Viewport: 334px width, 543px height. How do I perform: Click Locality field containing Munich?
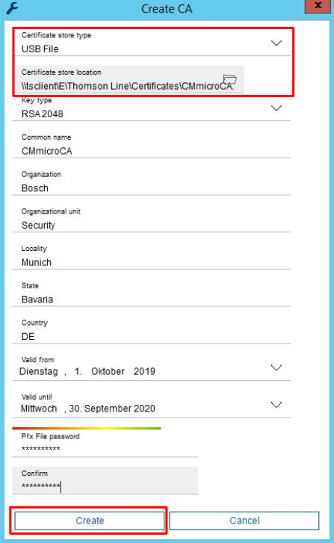coord(152,256)
